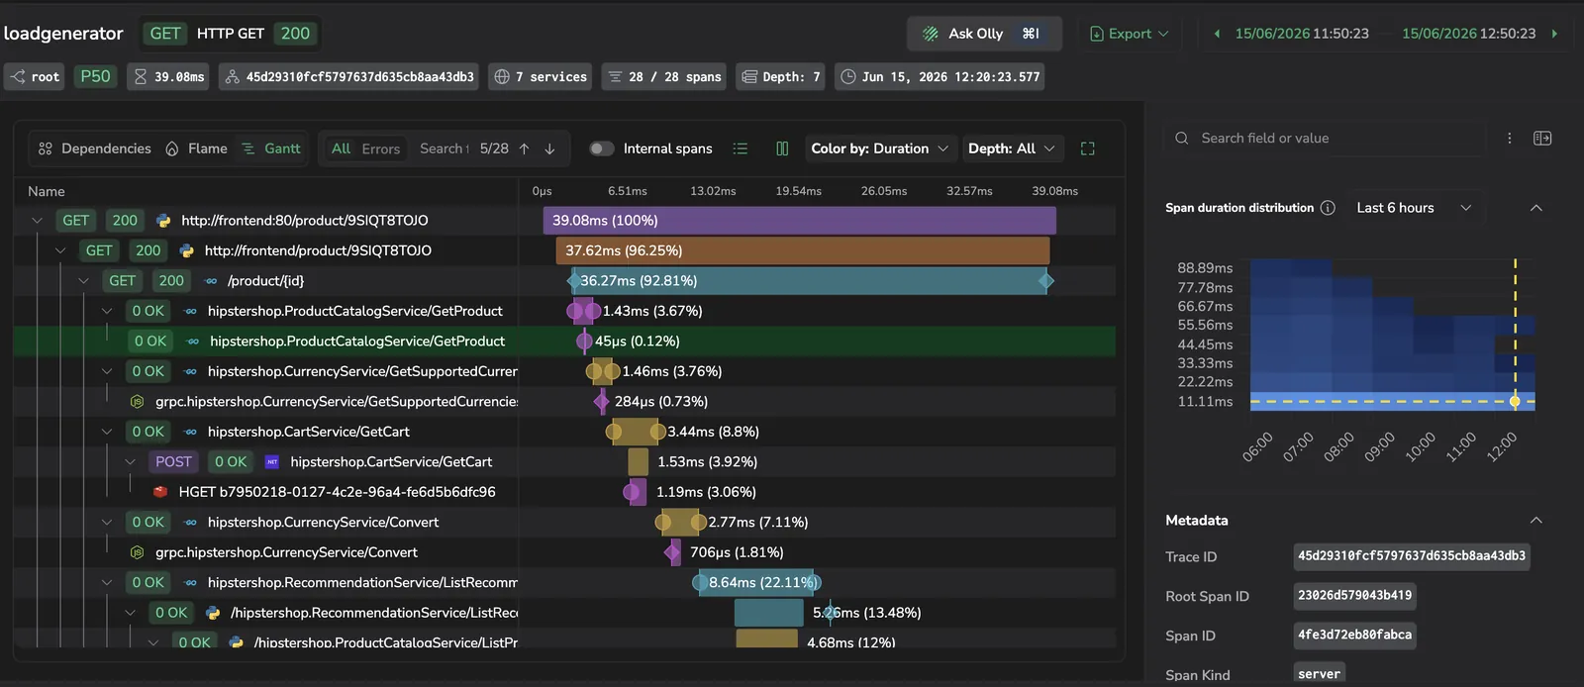Open the Color by: Duration dropdown
The height and width of the screenshot is (687, 1584).
pos(880,148)
